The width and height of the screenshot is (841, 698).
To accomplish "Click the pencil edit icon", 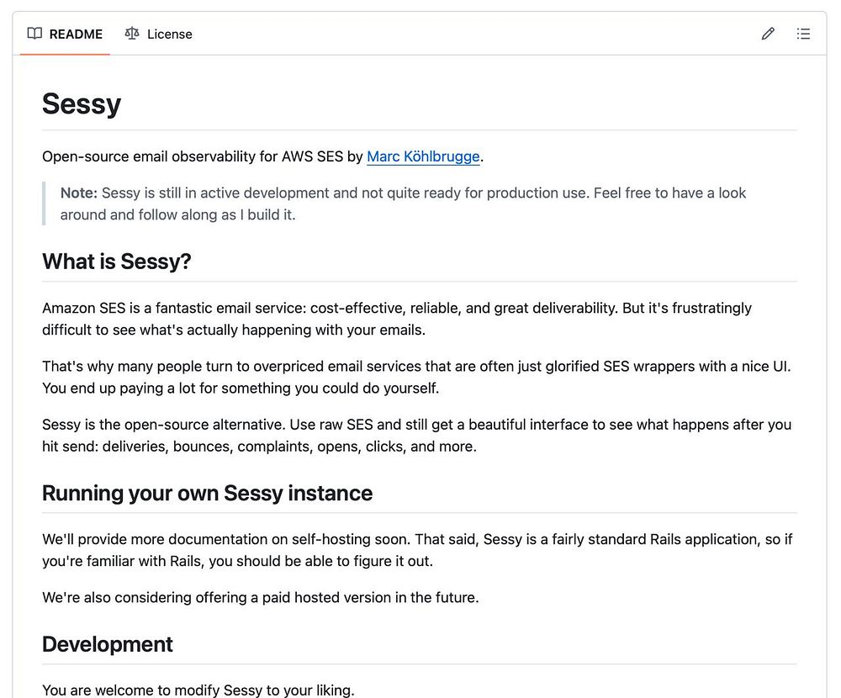I will click(x=768, y=34).
